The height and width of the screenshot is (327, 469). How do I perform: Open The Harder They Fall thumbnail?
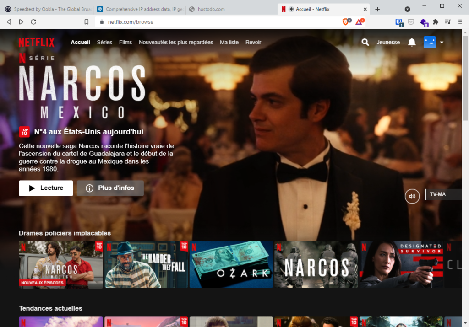tap(146, 265)
